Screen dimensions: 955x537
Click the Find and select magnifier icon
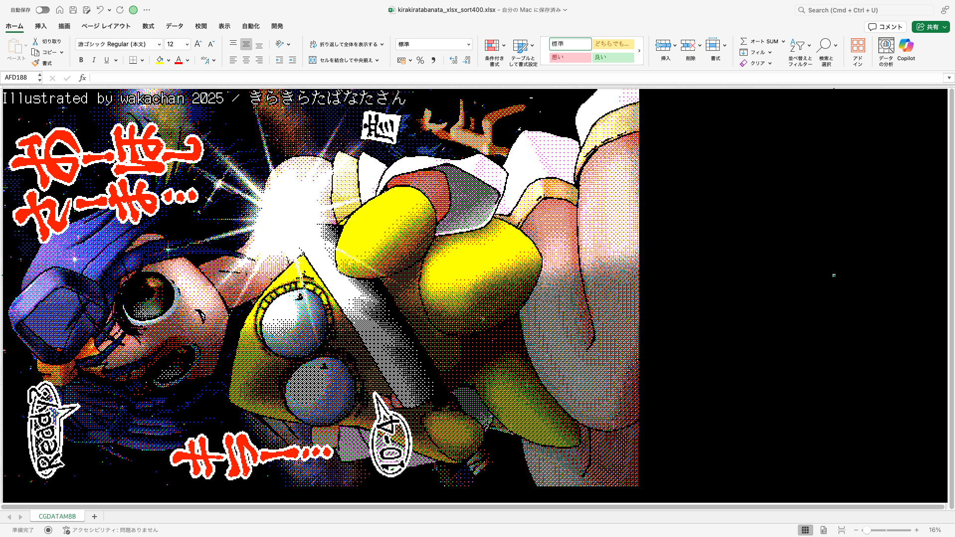(824, 46)
